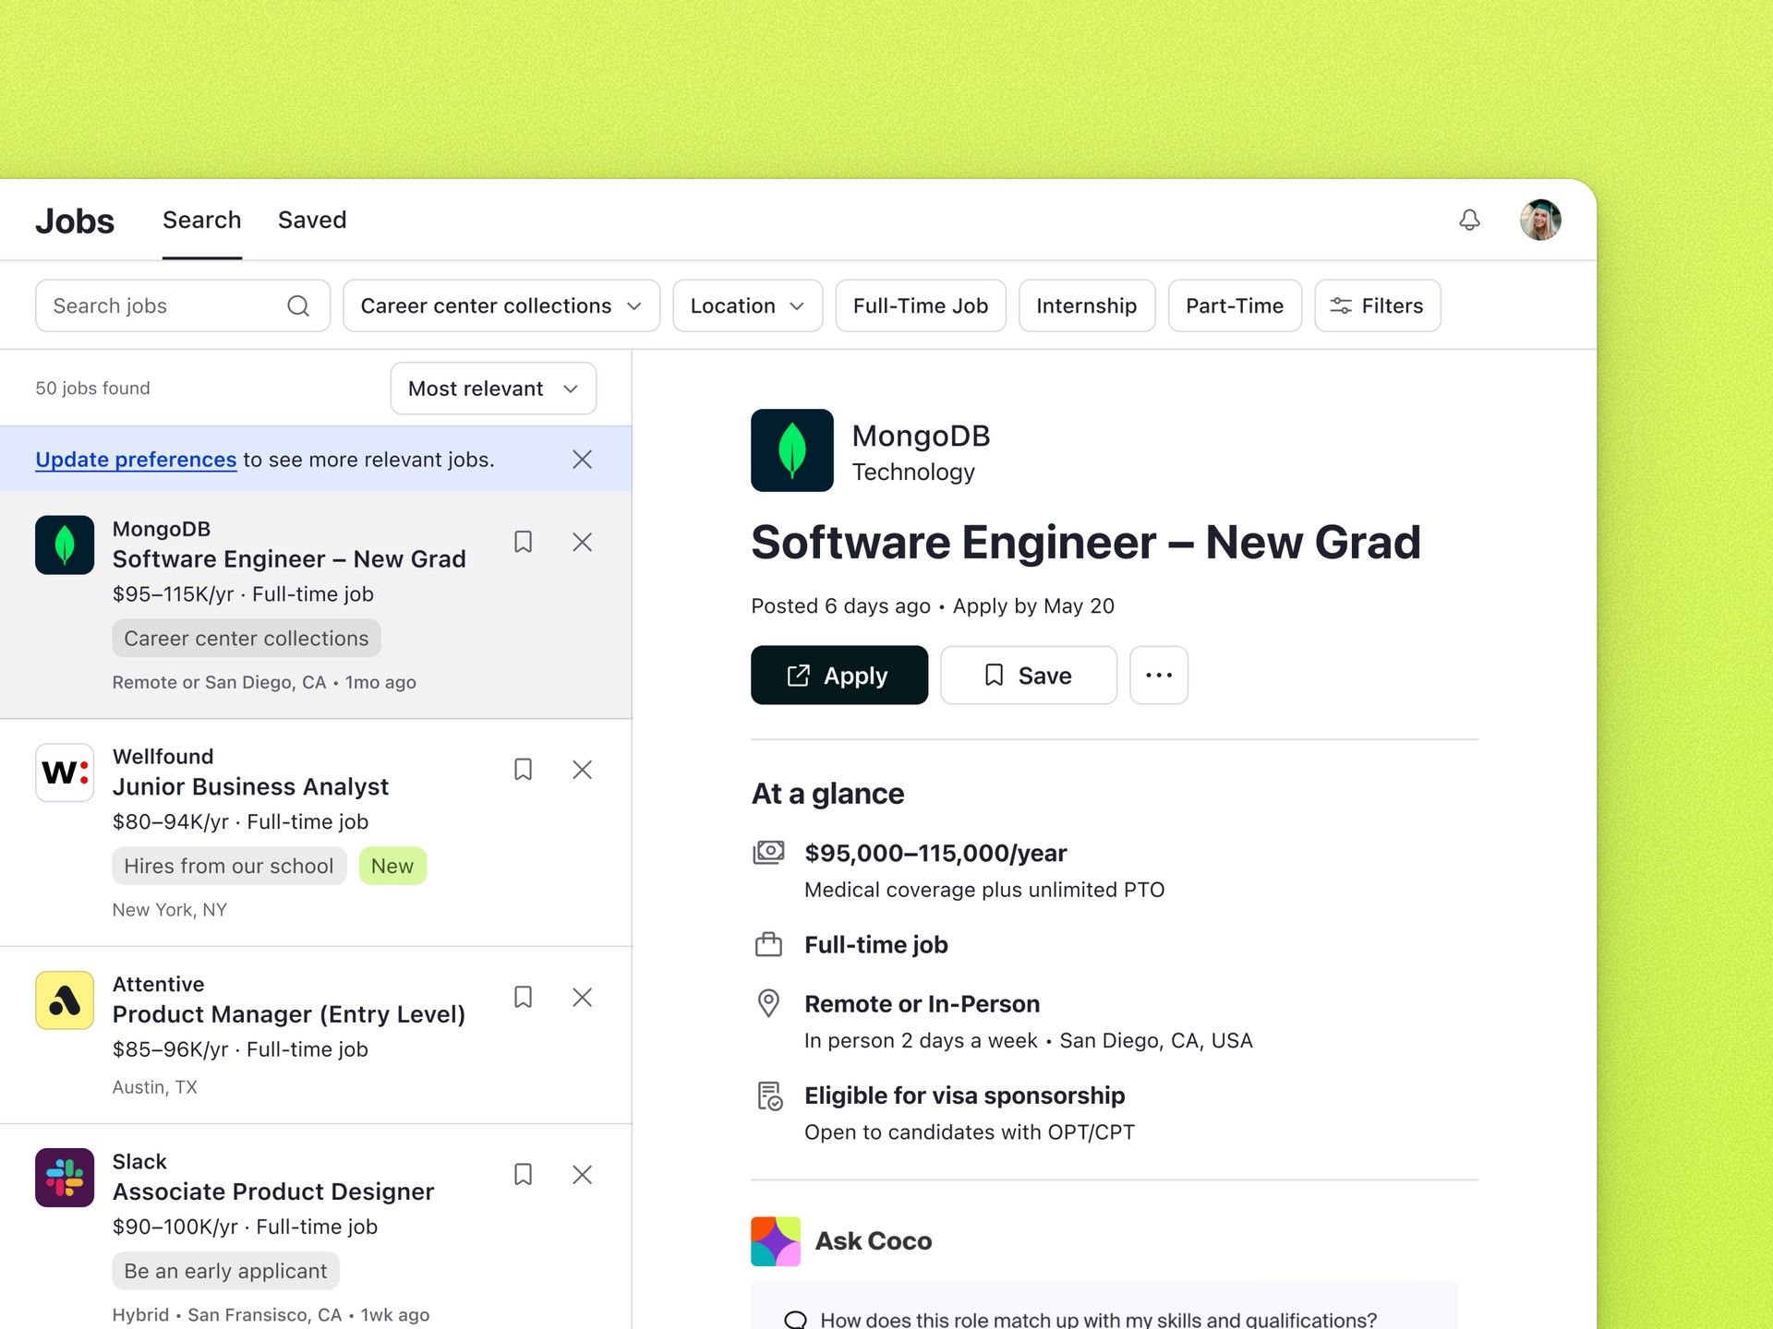Toggle the Full-Time Job filter chip

click(921, 305)
